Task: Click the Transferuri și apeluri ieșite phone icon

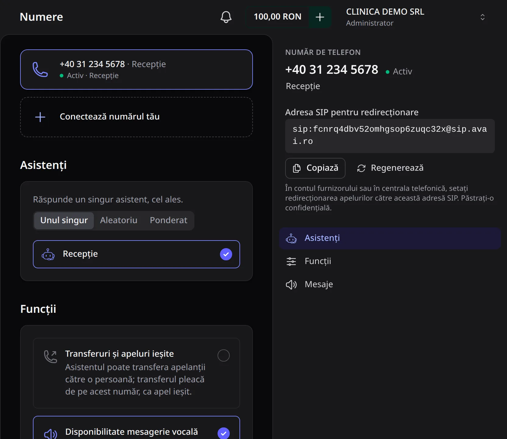Action: pos(51,356)
